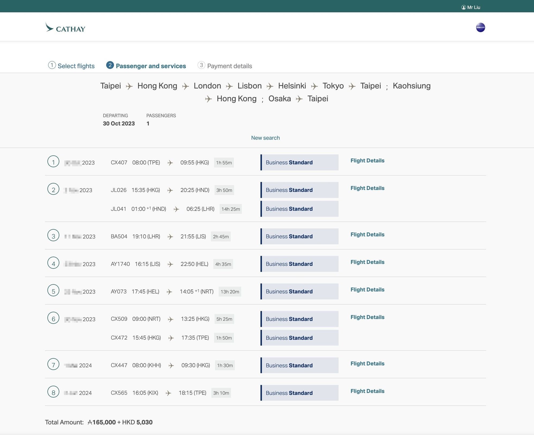Click the Cathay airline logo
Image resolution: width=534 pixels, height=435 pixels.
point(65,28)
